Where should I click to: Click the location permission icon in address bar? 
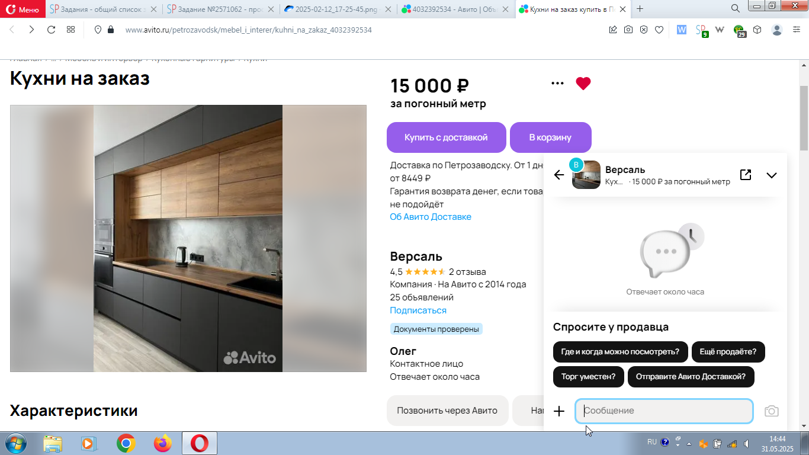98,30
